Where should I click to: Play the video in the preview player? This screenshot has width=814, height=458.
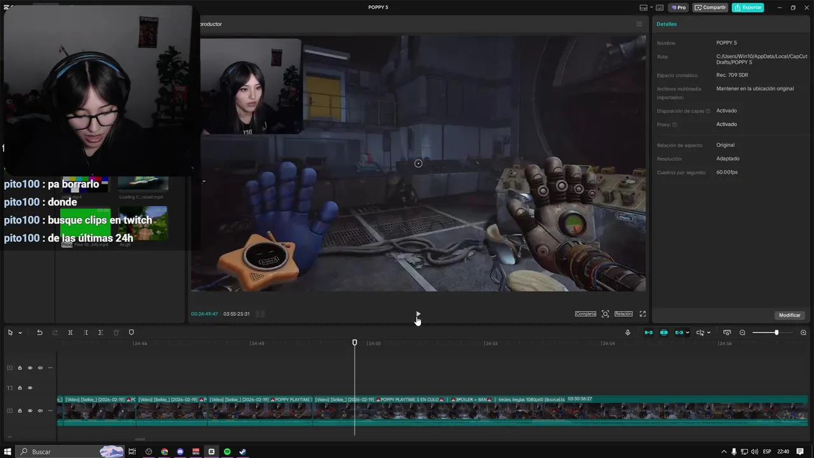[x=418, y=314]
